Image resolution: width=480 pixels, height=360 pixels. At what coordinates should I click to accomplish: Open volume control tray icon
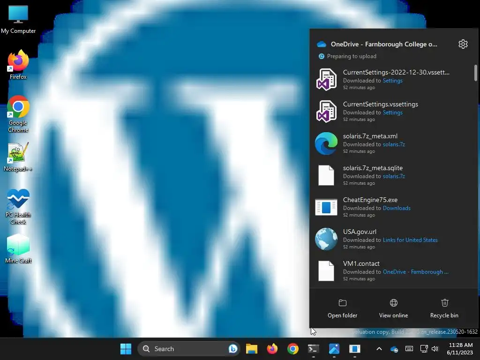pyautogui.click(x=435, y=349)
